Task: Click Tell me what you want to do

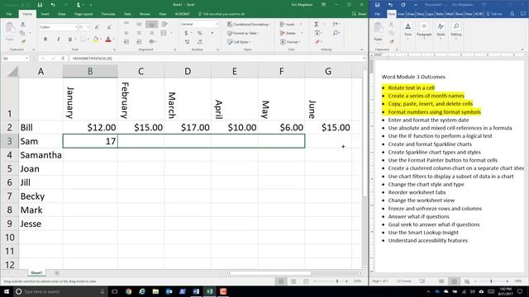Action: coord(222,14)
